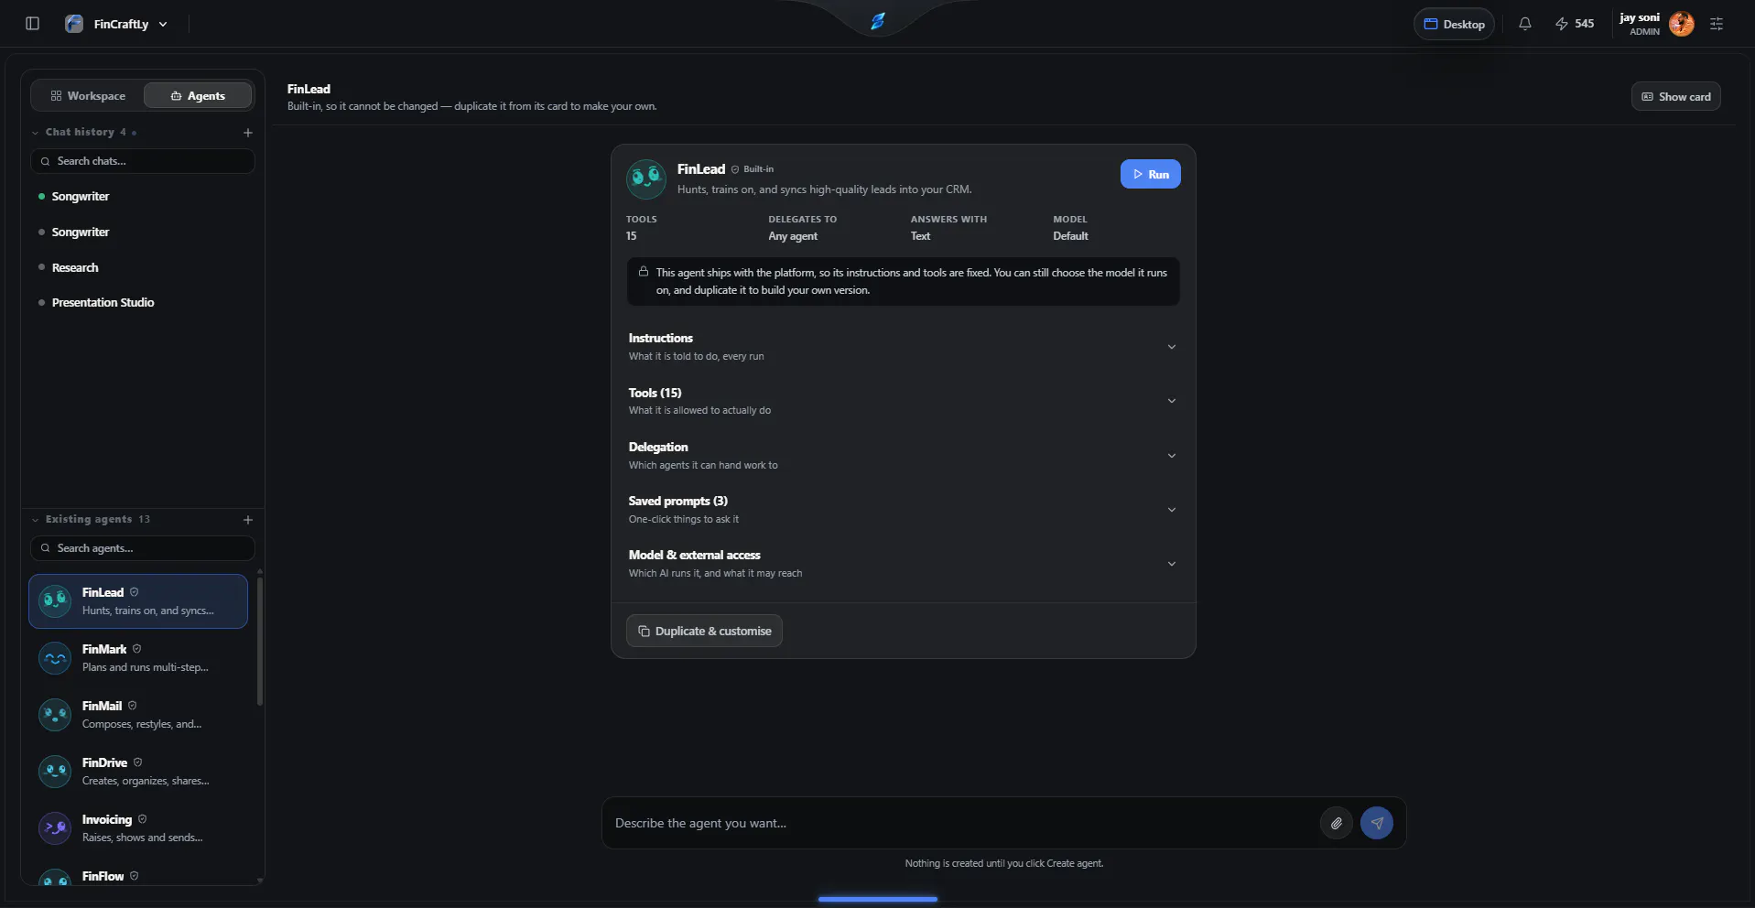Image resolution: width=1755 pixels, height=908 pixels.
Task: Expand the Saved prompts (3) section
Action: pos(903,510)
